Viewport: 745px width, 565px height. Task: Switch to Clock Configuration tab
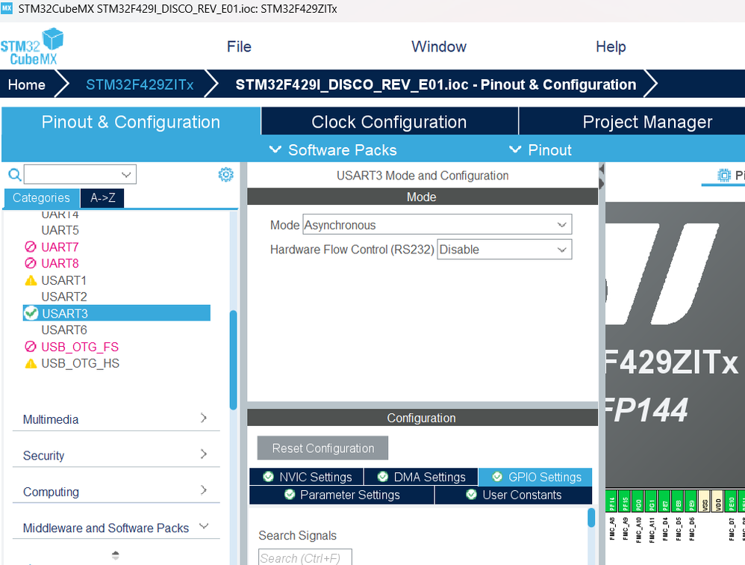pyautogui.click(x=389, y=122)
